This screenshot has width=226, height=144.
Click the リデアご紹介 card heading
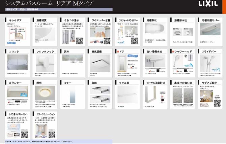pos(209,83)
